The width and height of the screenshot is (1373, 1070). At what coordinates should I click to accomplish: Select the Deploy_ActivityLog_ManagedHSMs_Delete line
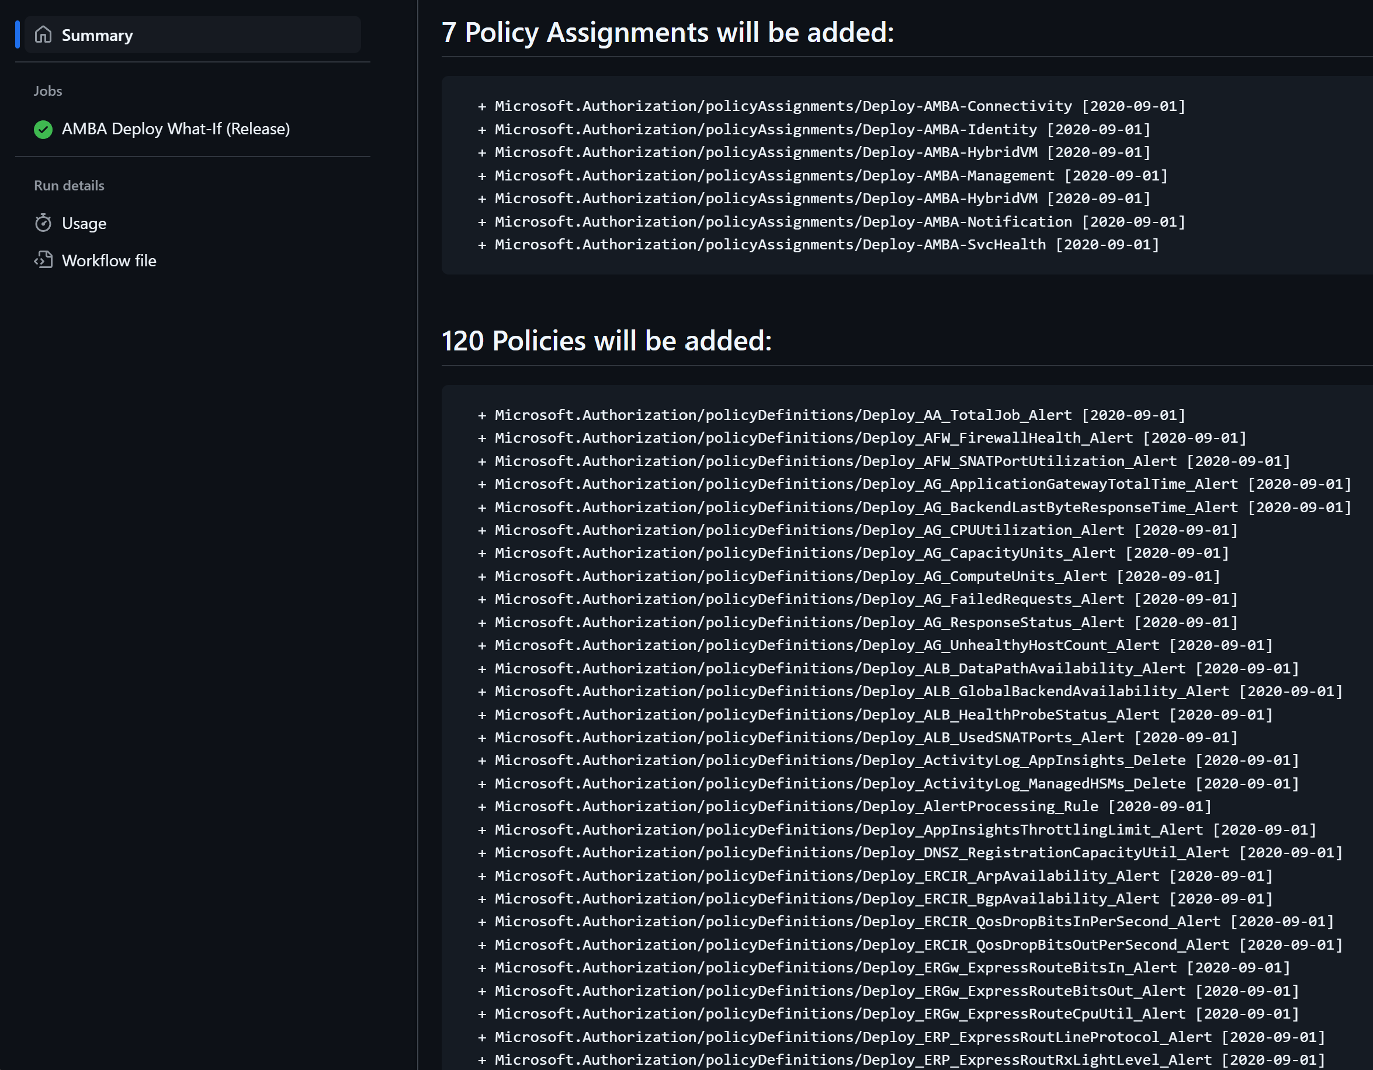click(888, 783)
